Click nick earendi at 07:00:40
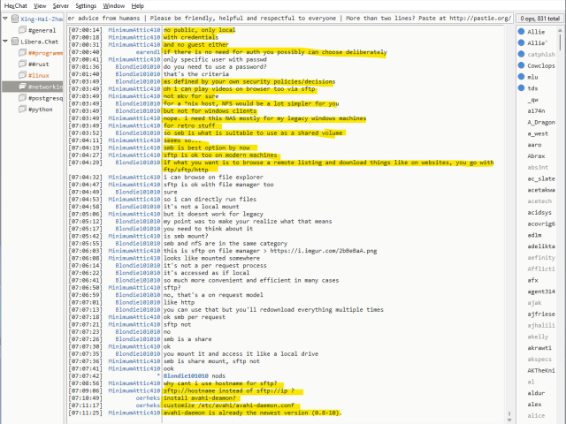Image resolution: width=566 pixels, height=424 pixels. coord(148,52)
